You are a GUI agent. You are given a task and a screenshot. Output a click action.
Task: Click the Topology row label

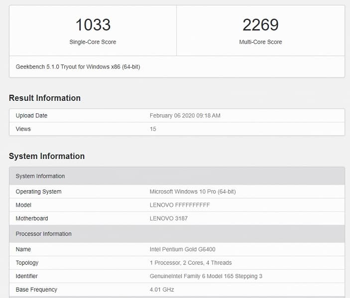tap(27, 263)
